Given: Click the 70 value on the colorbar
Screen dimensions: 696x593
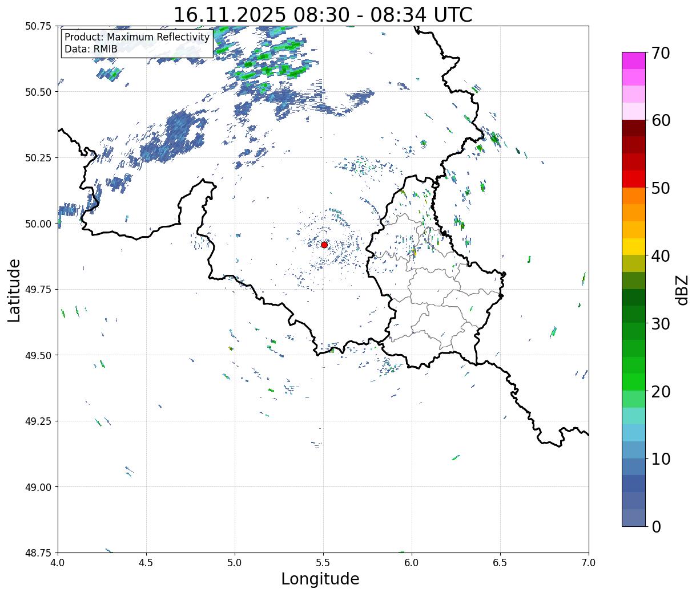Looking at the screenshot, I should [x=660, y=53].
